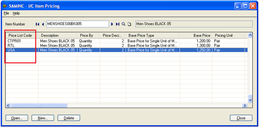Click the horizontal scrollbar right arrow
Screen dimensions: 259x127
(x=245, y=105)
